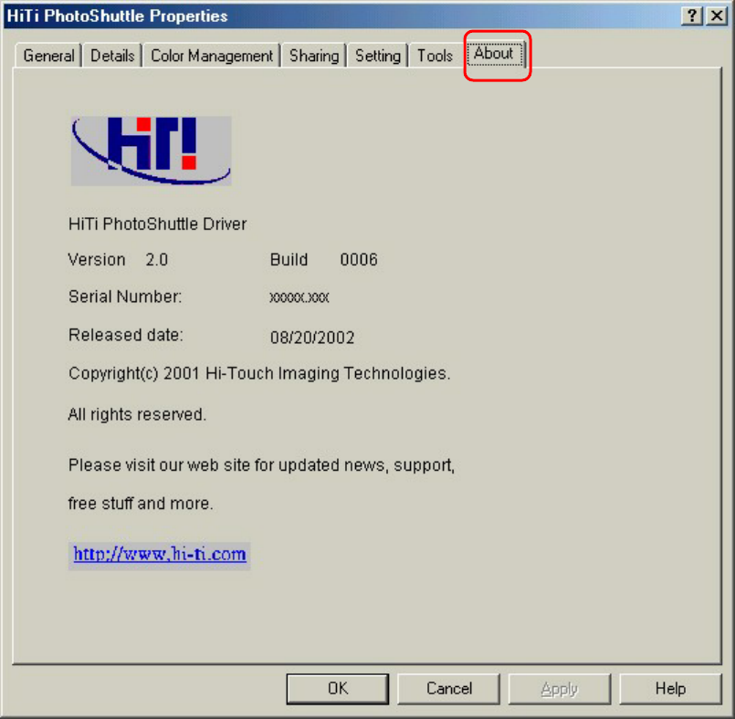Switch to the Tools tab

tap(435, 56)
